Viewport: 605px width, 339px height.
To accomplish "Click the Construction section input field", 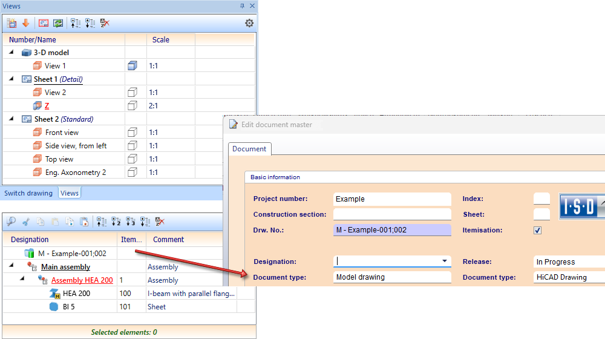I will (392, 214).
